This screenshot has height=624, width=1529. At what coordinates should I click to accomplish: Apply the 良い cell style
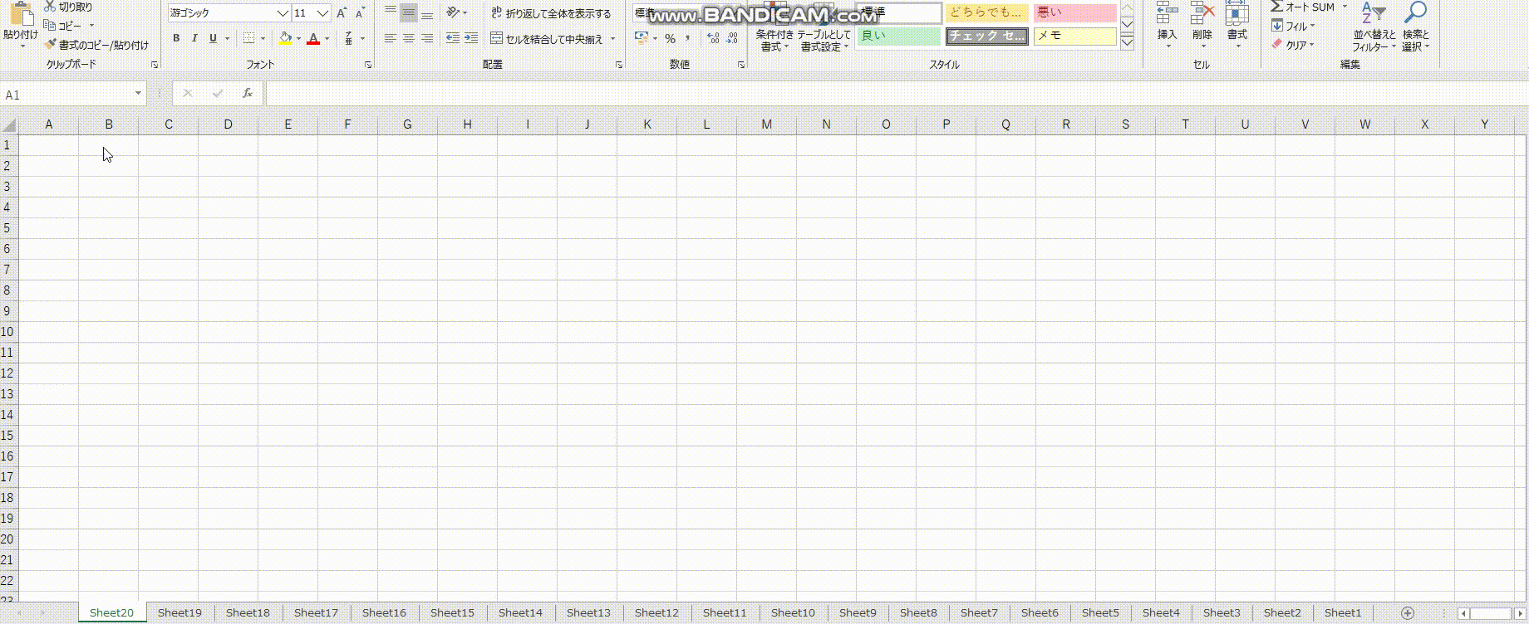(x=898, y=37)
